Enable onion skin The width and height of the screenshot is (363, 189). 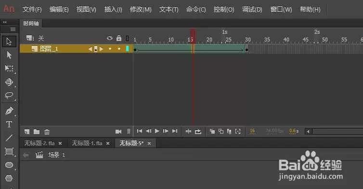212,132
